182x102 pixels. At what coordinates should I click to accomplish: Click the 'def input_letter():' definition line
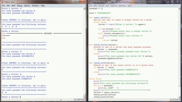point(100,18)
